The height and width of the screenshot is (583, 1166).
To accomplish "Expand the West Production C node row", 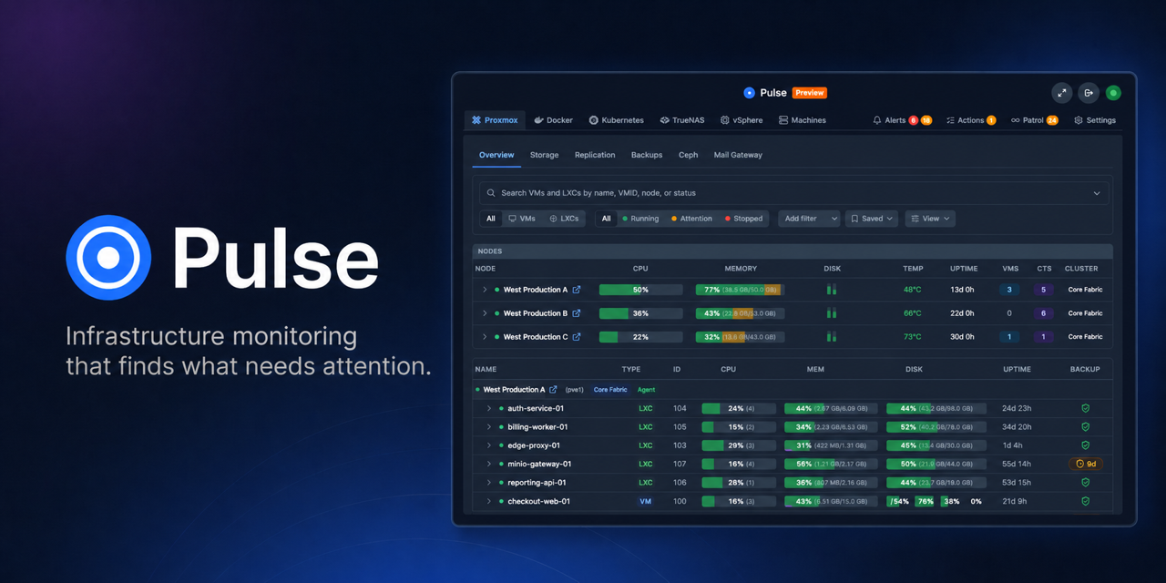I will point(485,337).
